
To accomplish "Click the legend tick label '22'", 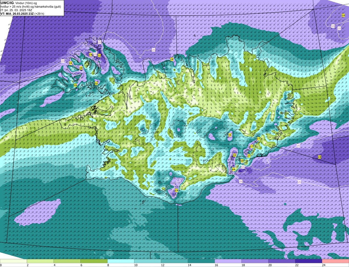I will coord(297,265).
